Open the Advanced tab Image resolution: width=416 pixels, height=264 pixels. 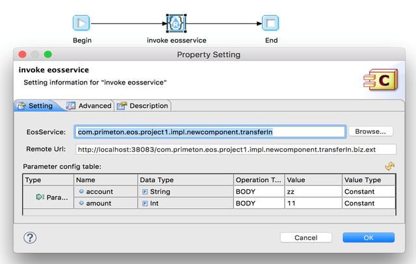[89, 106]
